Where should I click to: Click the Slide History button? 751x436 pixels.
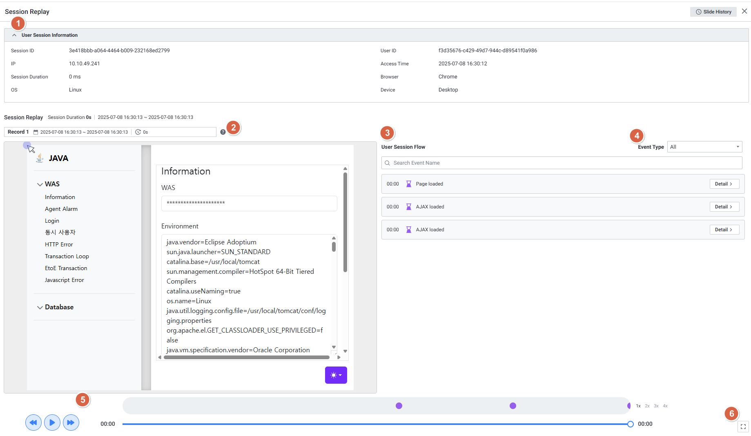[x=713, y=12]
